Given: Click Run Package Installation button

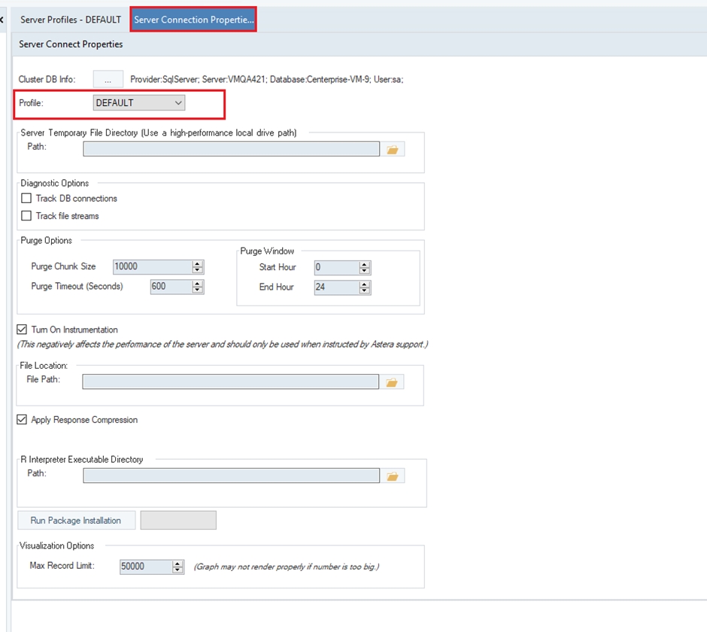Looking at the screenshot, I should coord(76,520).
